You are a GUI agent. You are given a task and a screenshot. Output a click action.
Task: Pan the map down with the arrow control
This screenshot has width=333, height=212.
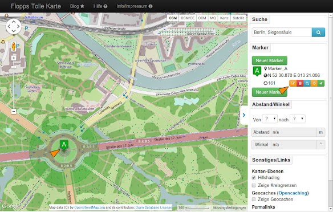pos(14,31)
